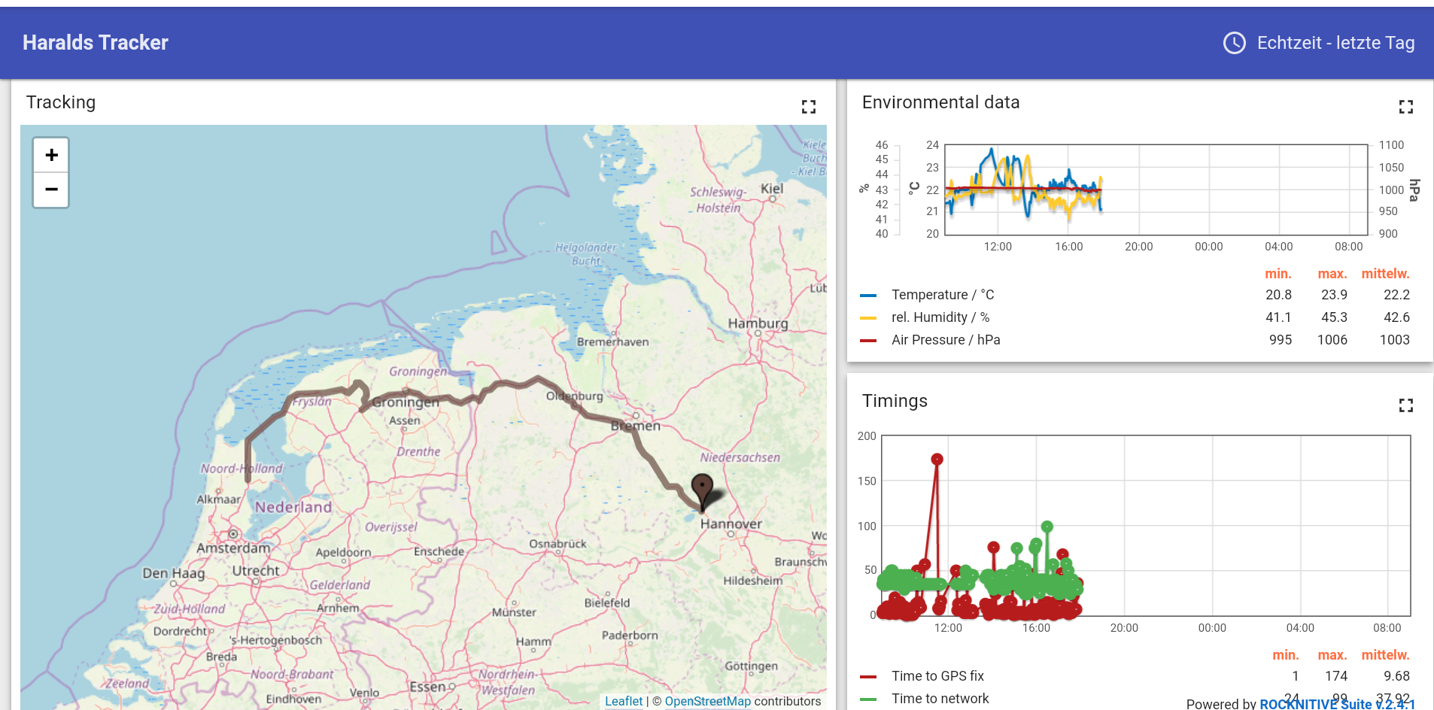Image resolution: width=1434 pixels, height=710 pixels.
Task: Toggle the rel. Humidity / % legend entry
Action: pyautogui.click(x=940, y=317)
